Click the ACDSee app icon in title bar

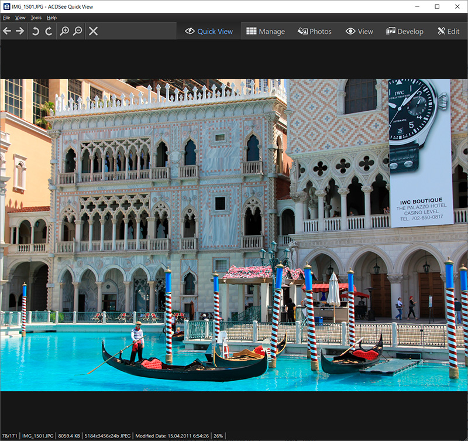tap(6, 6)
